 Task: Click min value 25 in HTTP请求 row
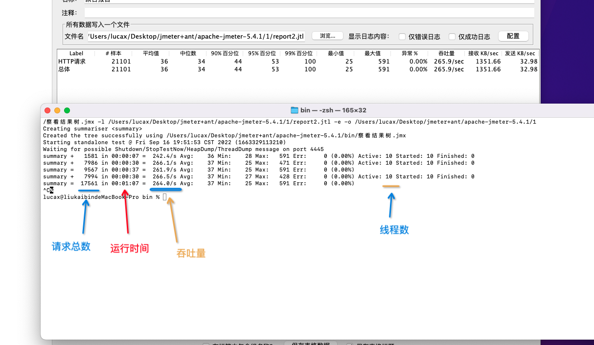[349, 62]
